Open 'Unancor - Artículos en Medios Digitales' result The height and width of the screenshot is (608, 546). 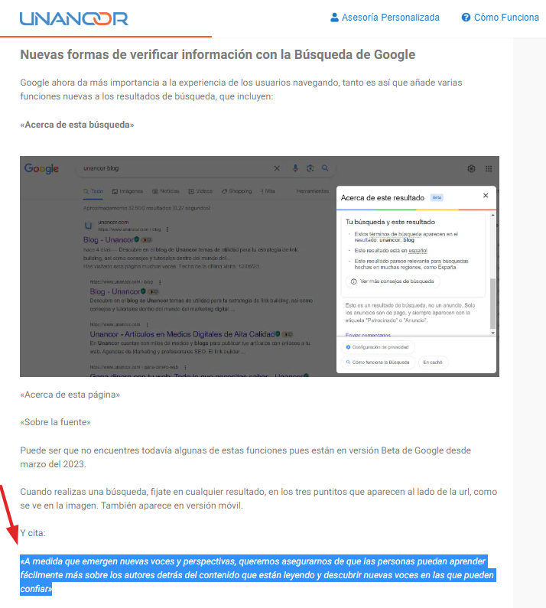pyautogui.click(x=182, y=334)
